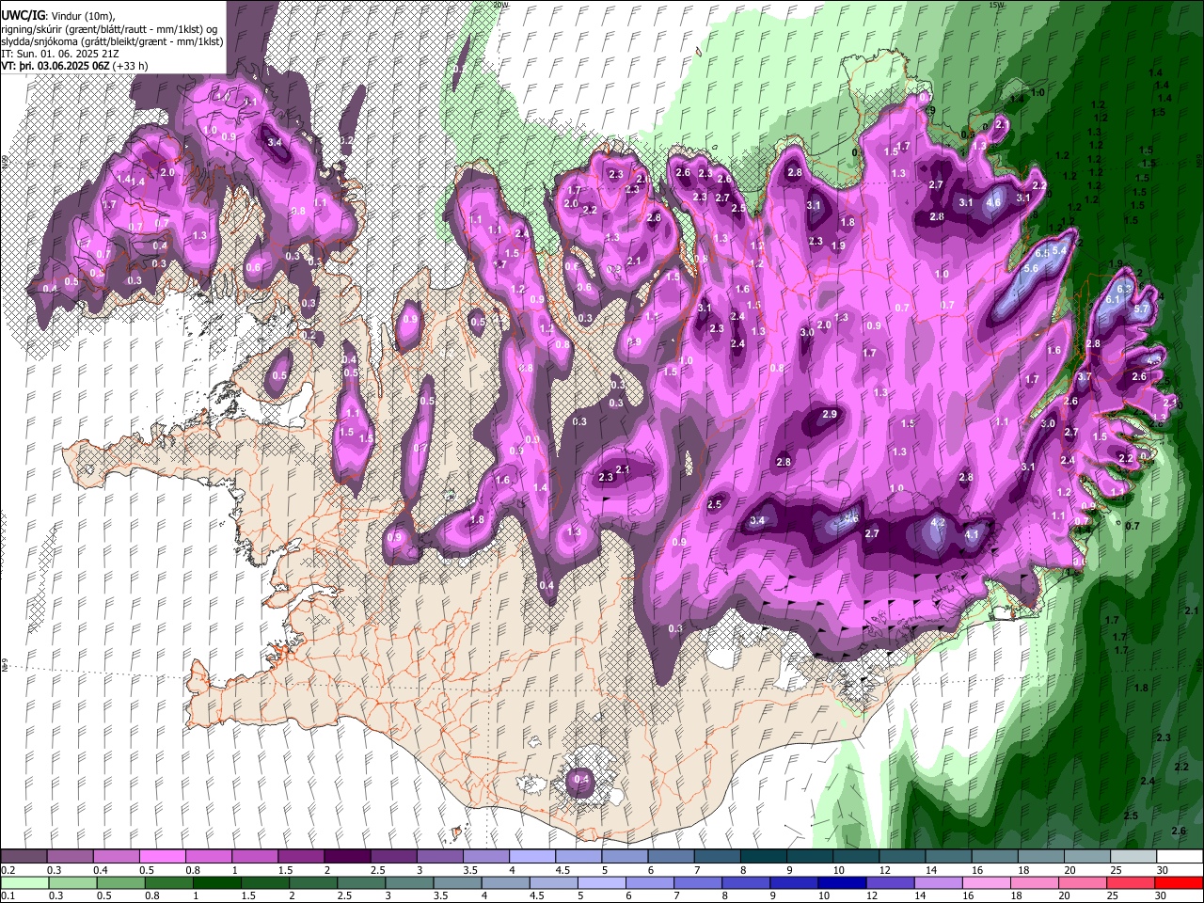Select the blue swatch at rain scale 8
Image resolution: width=1204 pixels, height=903 pixels.
coord(745,882)
